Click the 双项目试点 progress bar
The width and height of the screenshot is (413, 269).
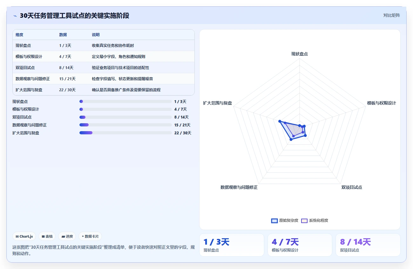pos(125,117)
